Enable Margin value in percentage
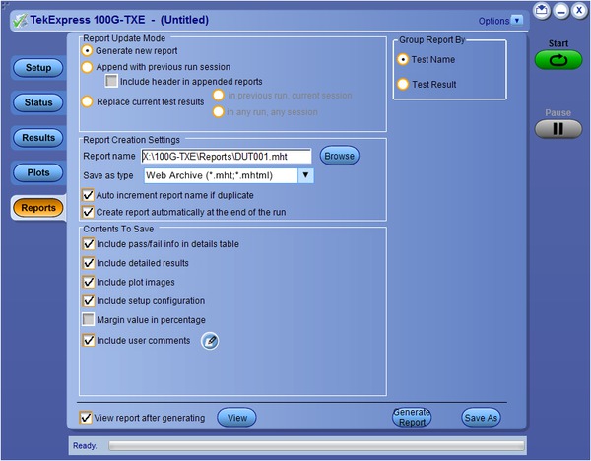The image size is (591, 461). (88, 320)
